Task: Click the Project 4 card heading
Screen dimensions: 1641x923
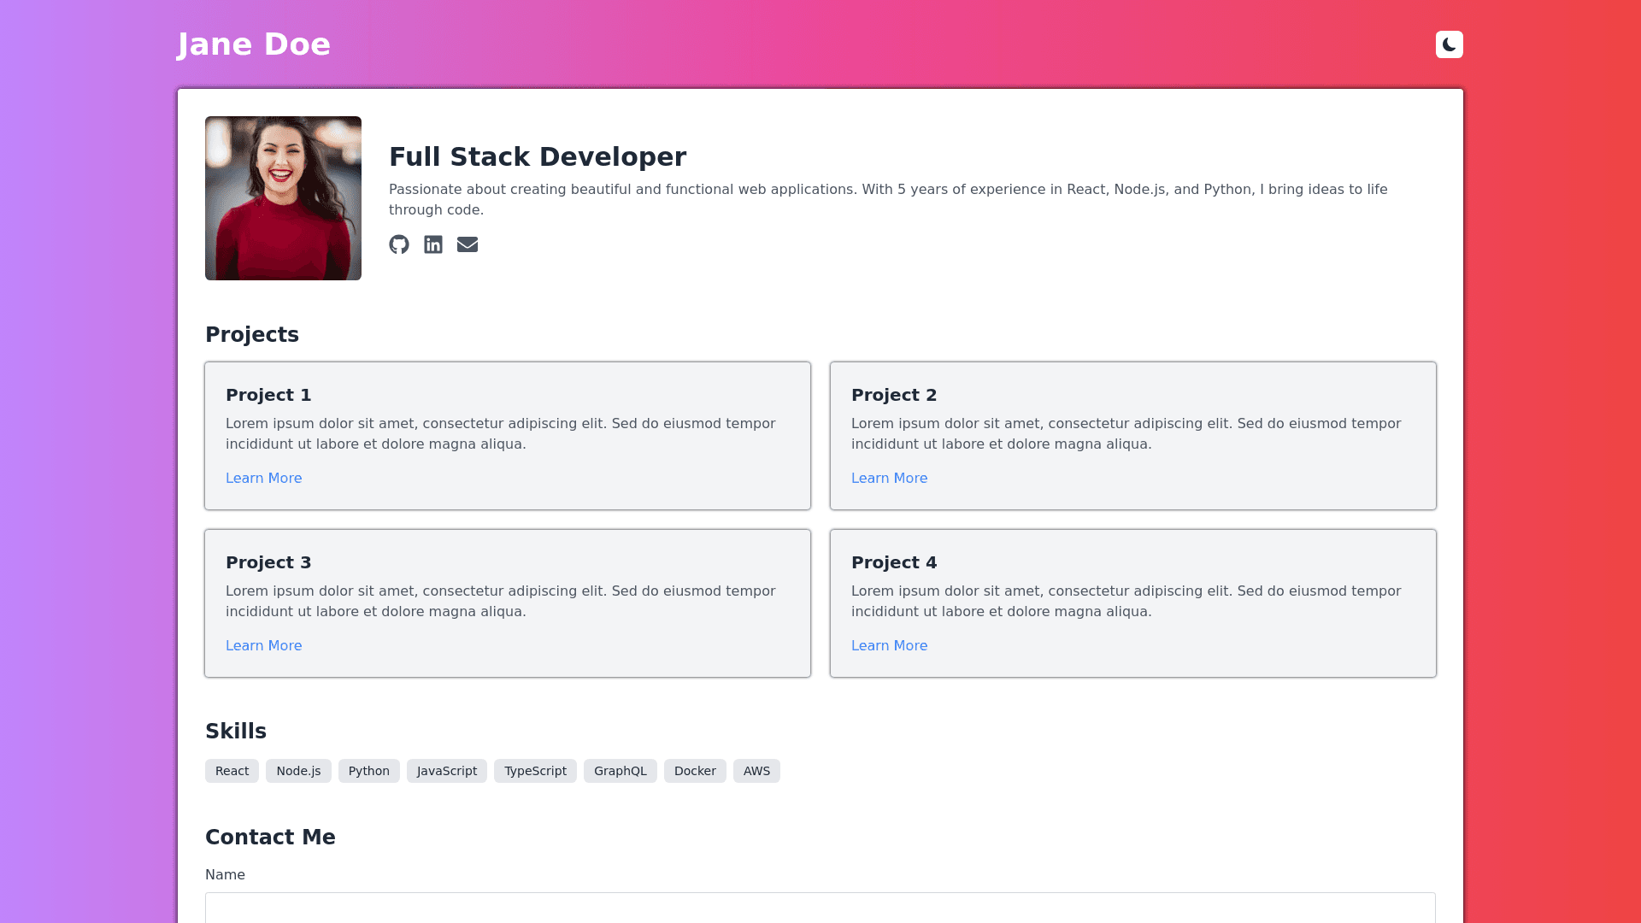Action: tap(894, 562)
